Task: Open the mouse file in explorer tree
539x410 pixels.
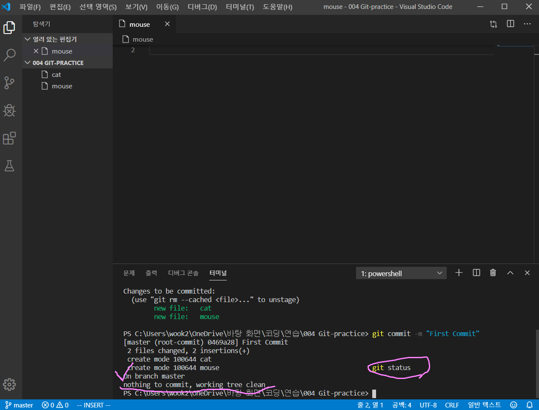Action: pos(67,86)
